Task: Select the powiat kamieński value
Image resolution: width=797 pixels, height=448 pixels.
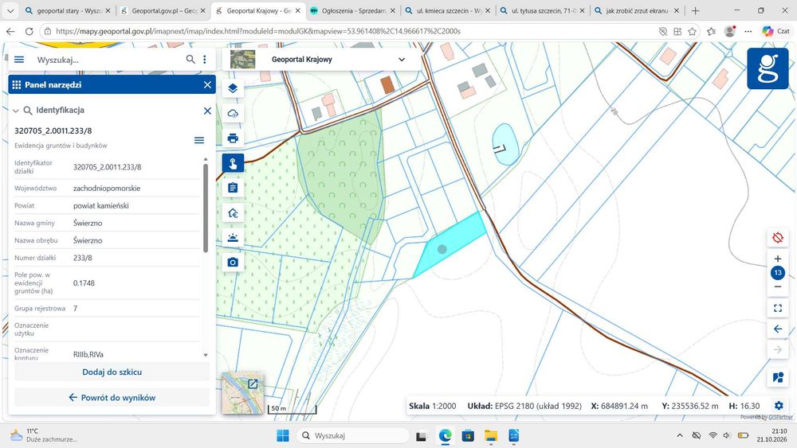Action: point(100,205)
